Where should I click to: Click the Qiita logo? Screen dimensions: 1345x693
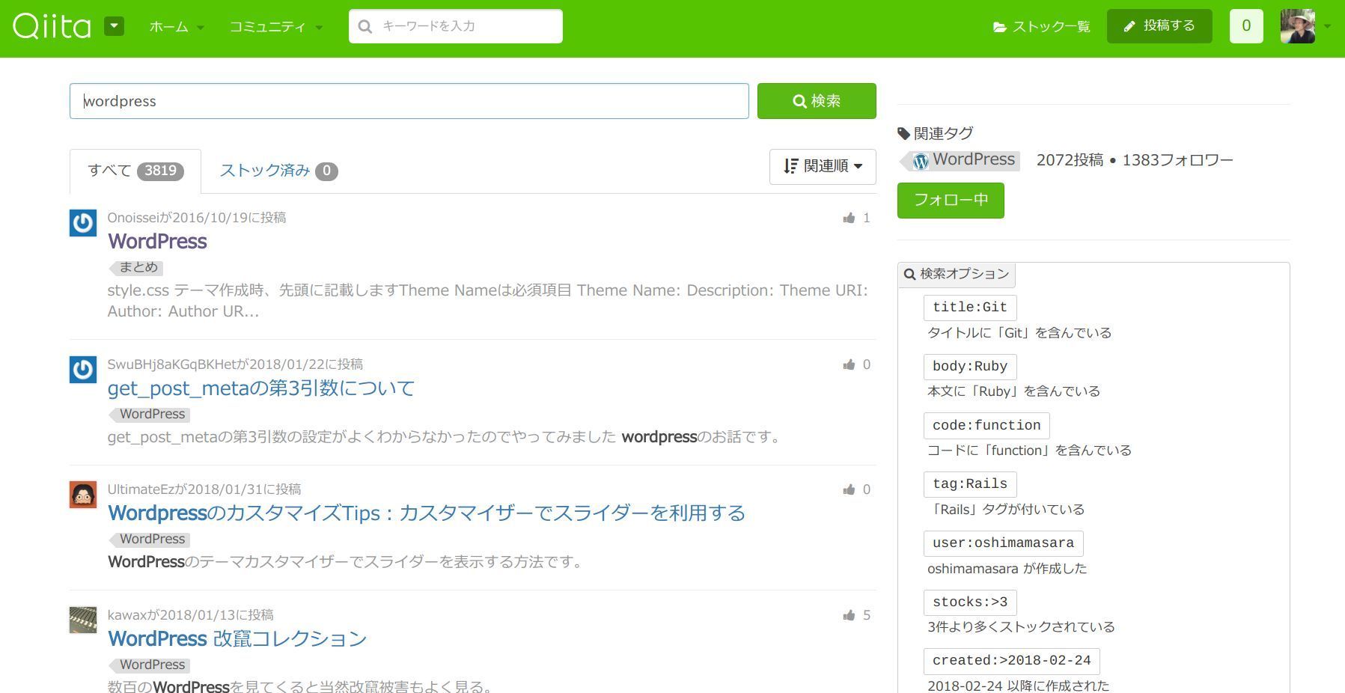coord(52,26)
